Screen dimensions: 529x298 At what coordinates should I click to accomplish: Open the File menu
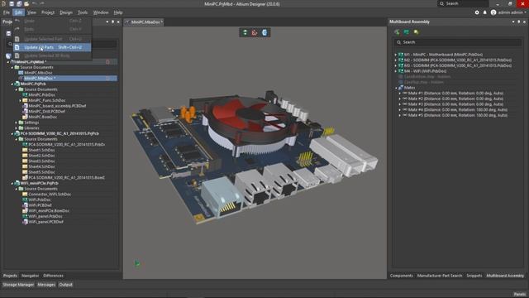pyautogui.click(x=7, y=12)
